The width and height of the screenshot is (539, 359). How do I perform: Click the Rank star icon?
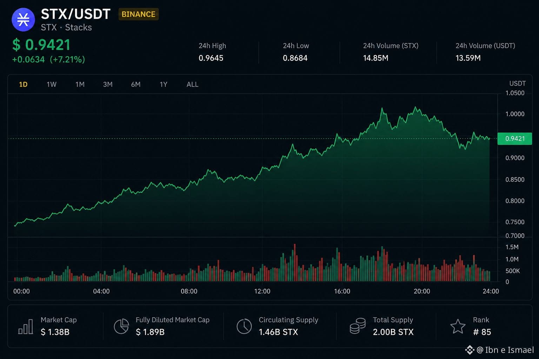tap(458, 326)
